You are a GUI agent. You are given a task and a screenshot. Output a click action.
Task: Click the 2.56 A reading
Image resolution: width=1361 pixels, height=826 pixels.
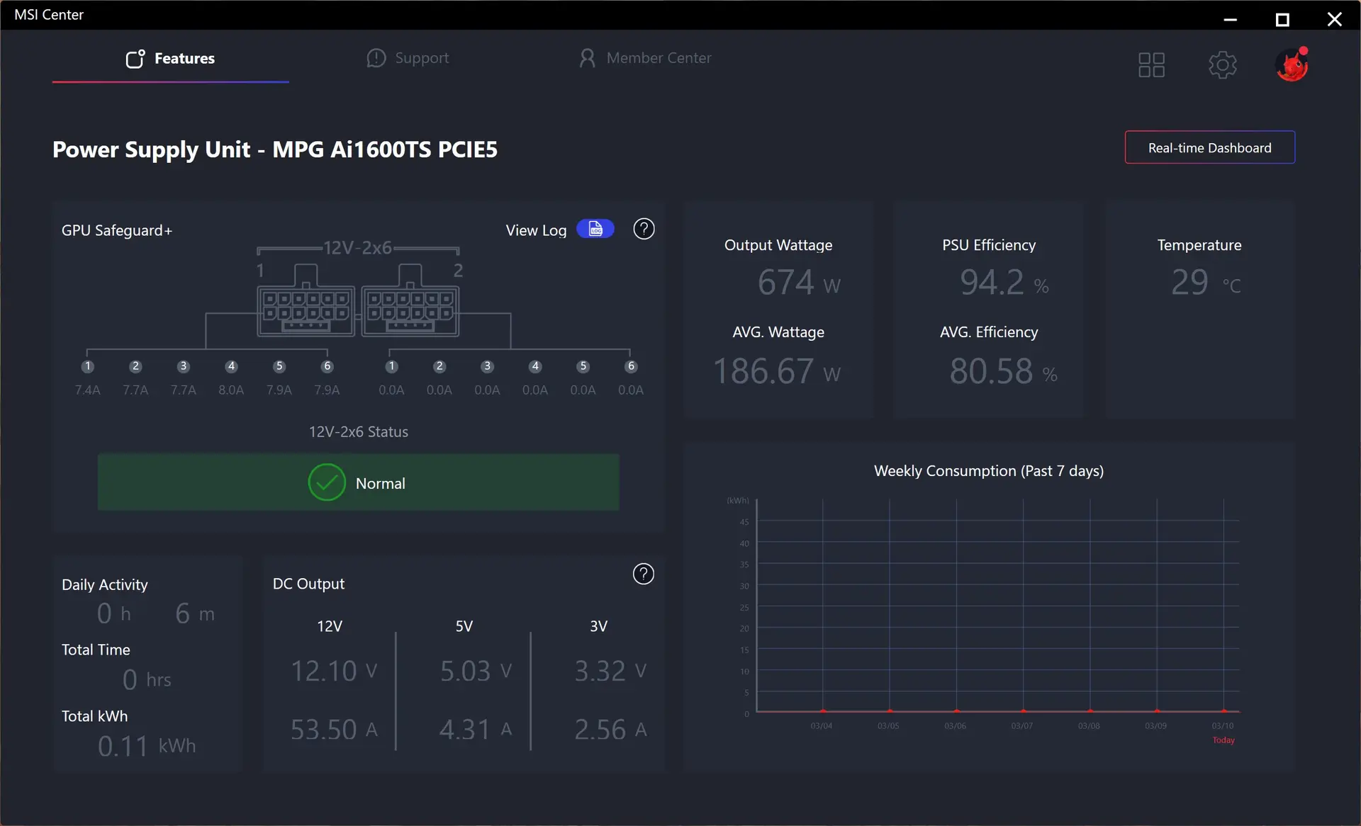click(x=610, y=730)
